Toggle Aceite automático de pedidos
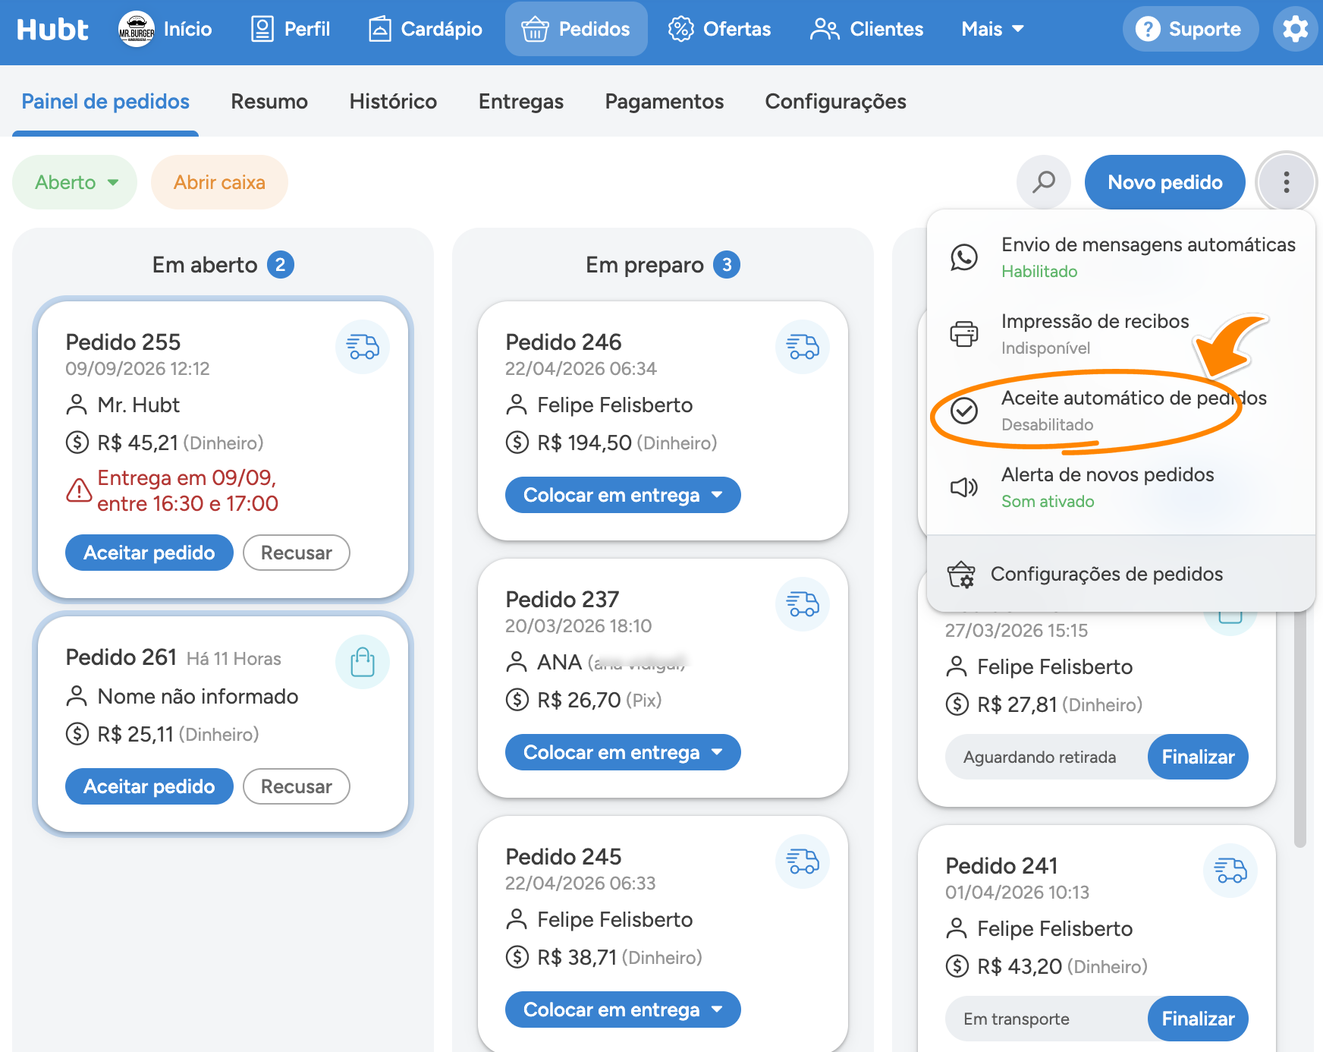 [1121, 411]
